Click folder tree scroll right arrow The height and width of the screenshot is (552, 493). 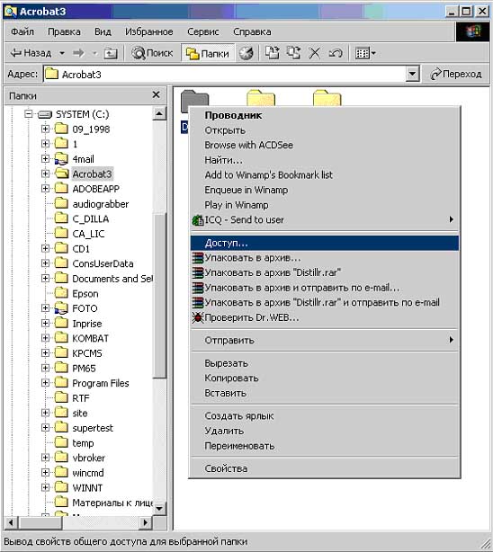(x=145, y=522)
